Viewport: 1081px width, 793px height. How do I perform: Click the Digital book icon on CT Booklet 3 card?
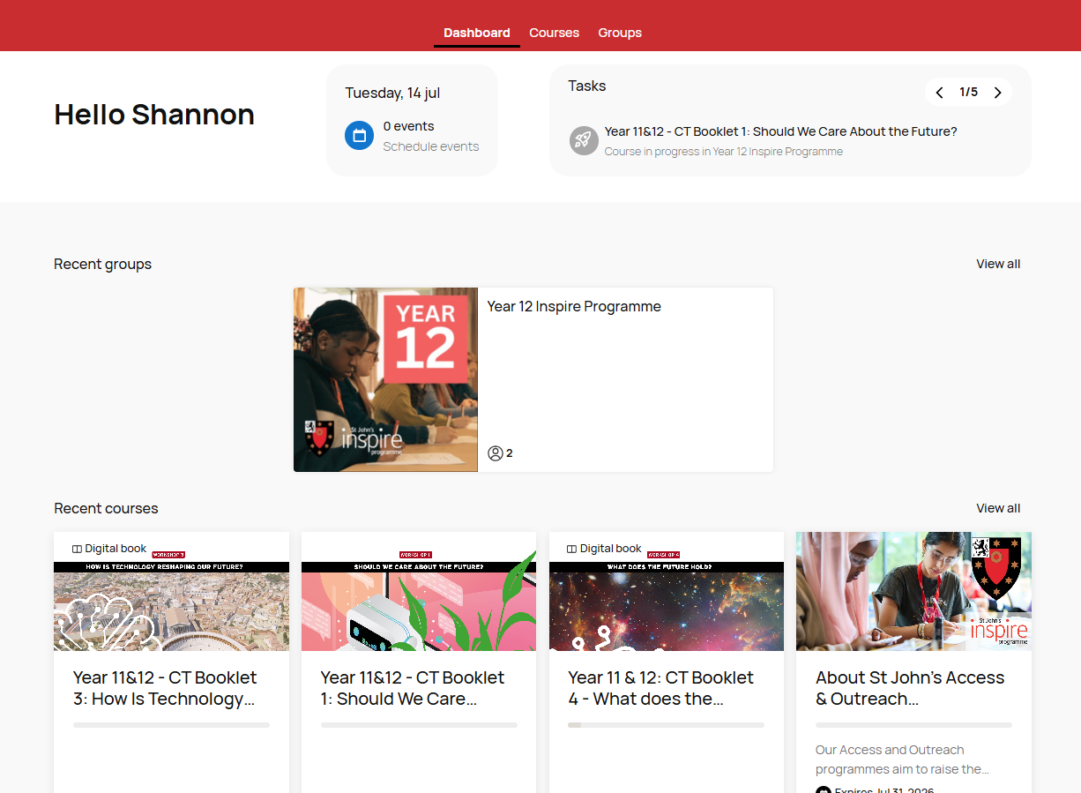click(x=77, y=549)
